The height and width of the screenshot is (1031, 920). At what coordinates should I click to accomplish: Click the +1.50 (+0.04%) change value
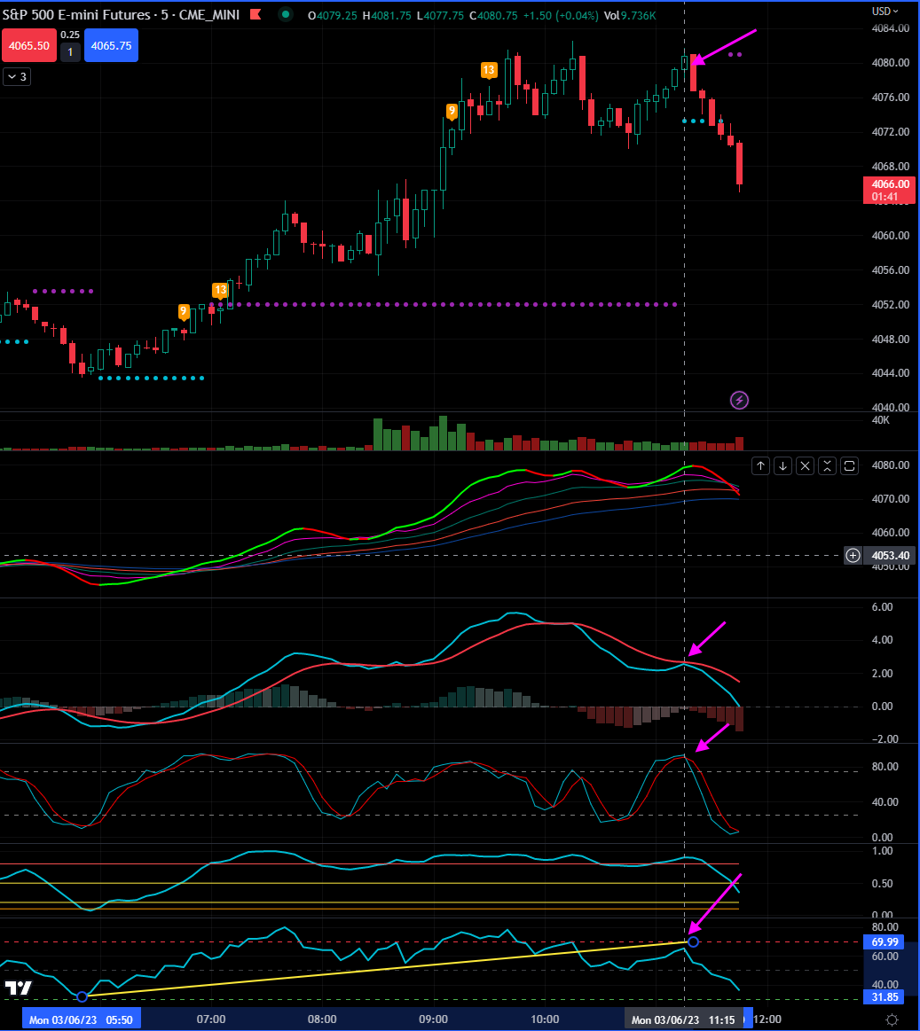point(561,15)
